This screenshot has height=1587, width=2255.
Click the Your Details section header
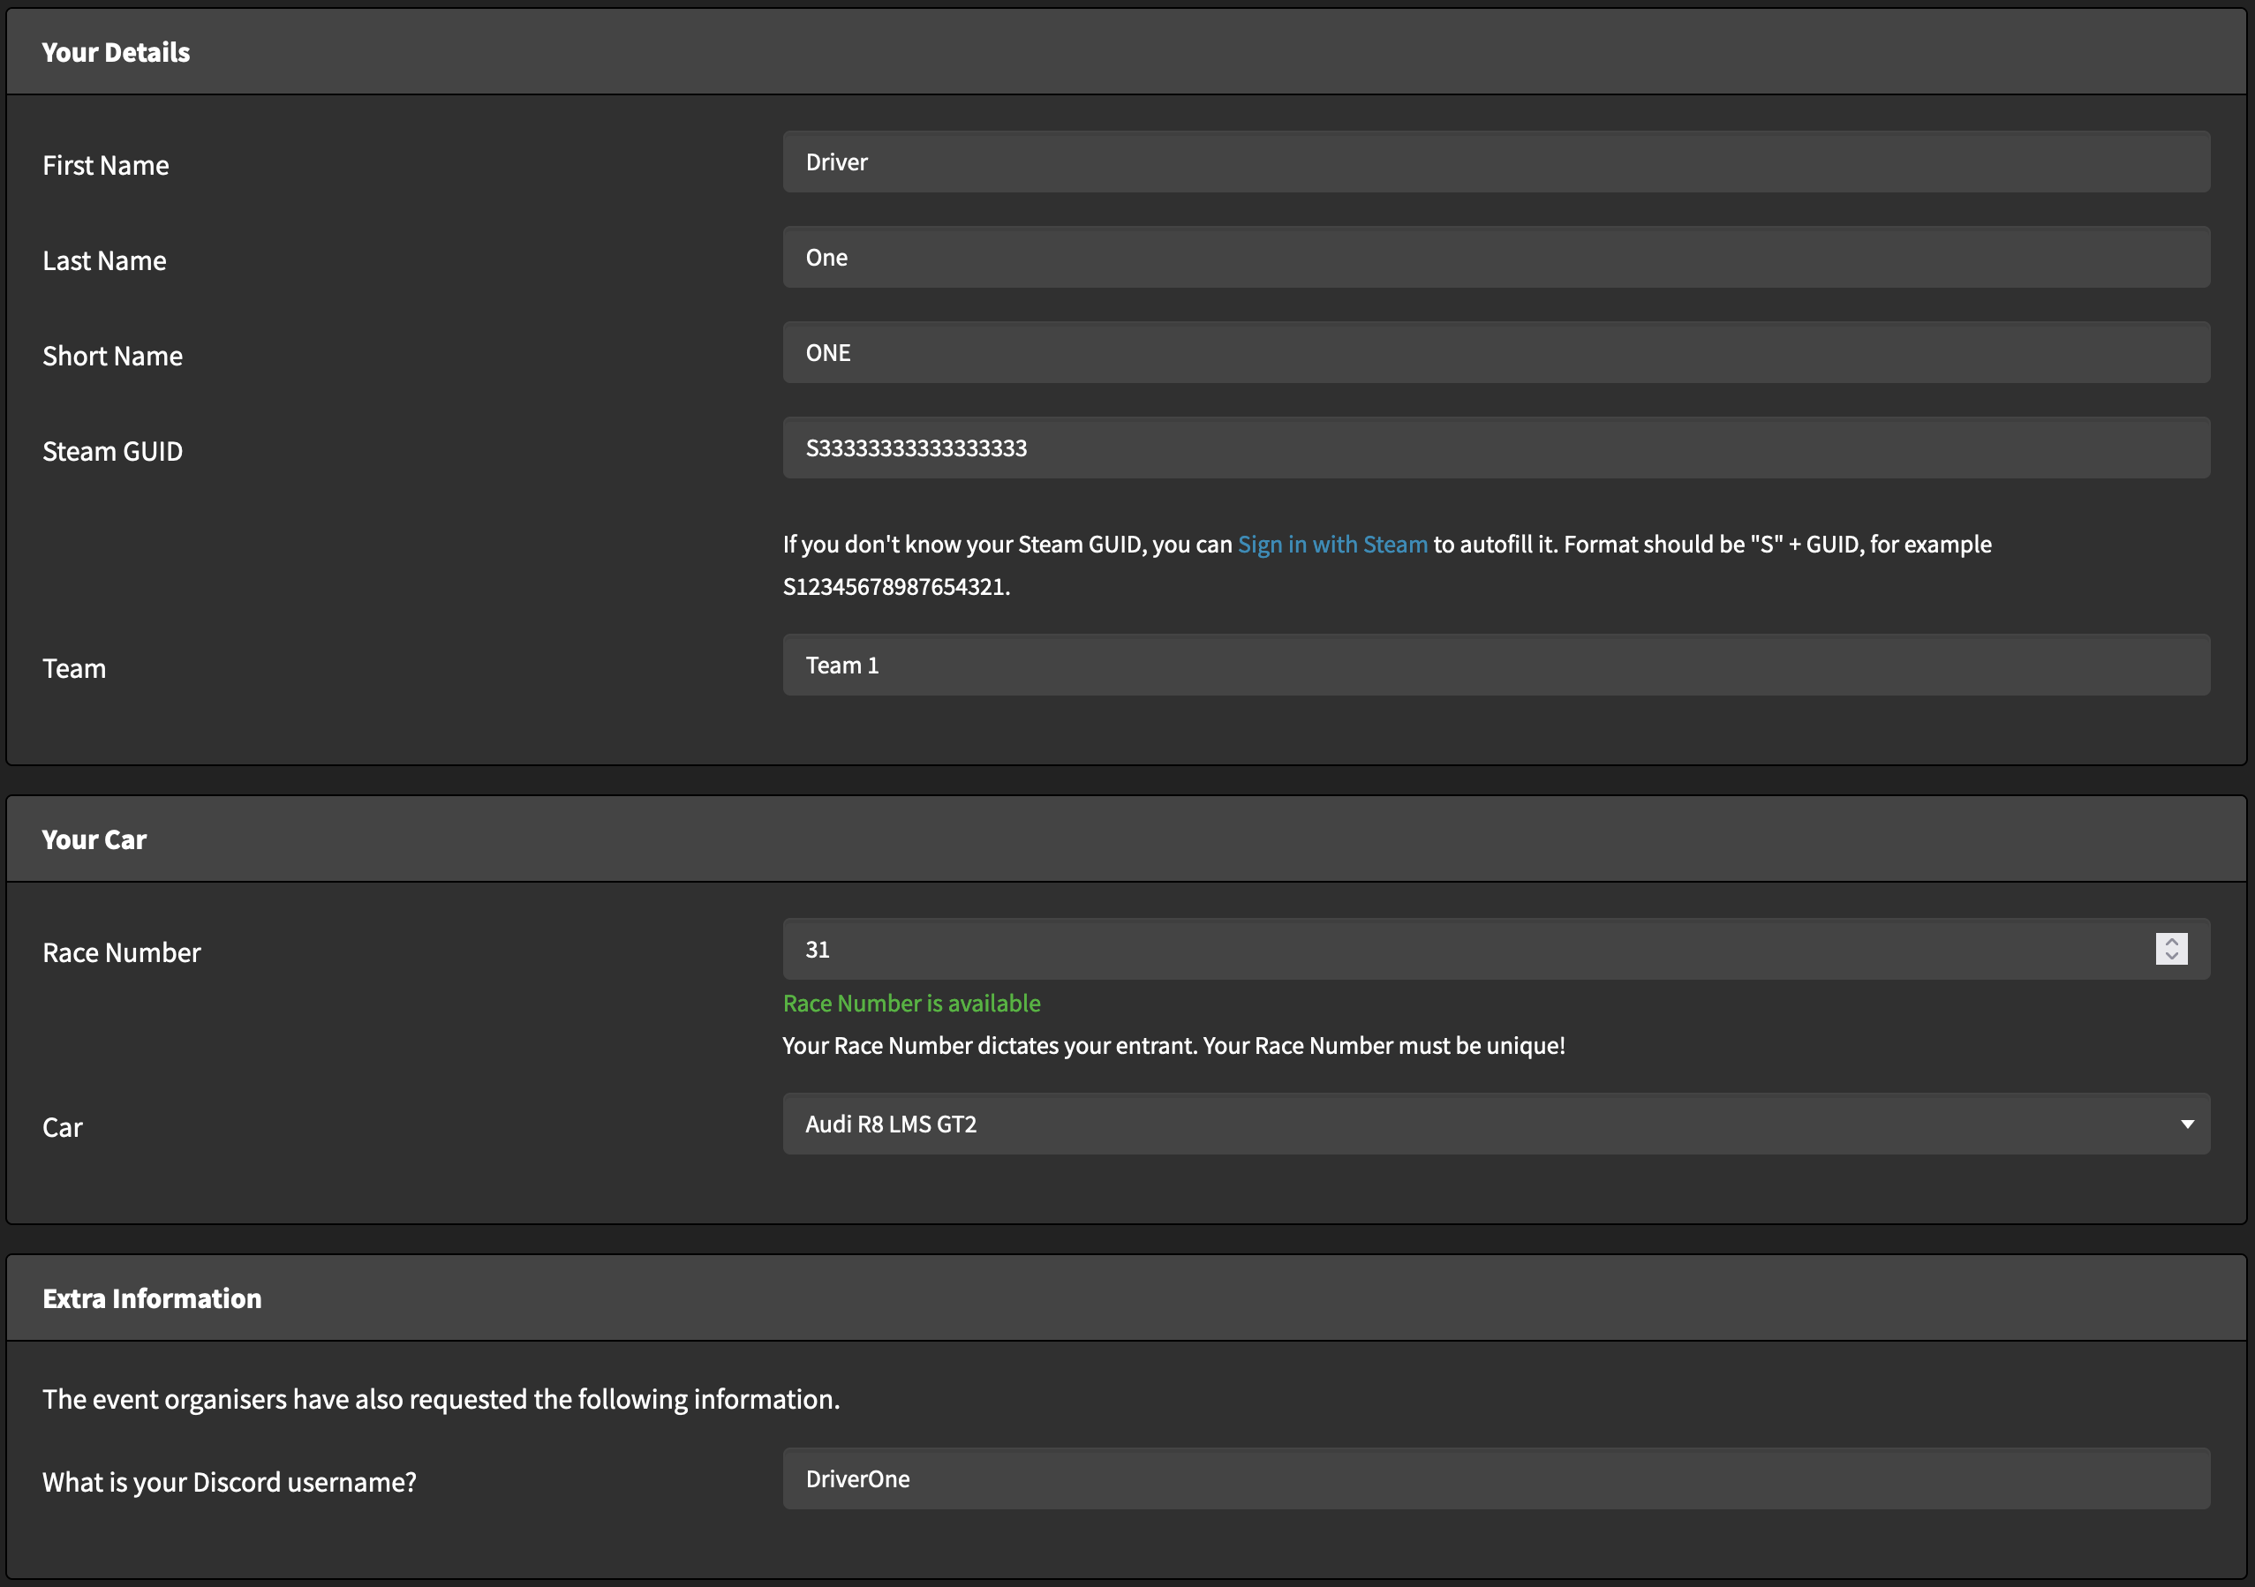pyautogui.click(x=116, y=52)
